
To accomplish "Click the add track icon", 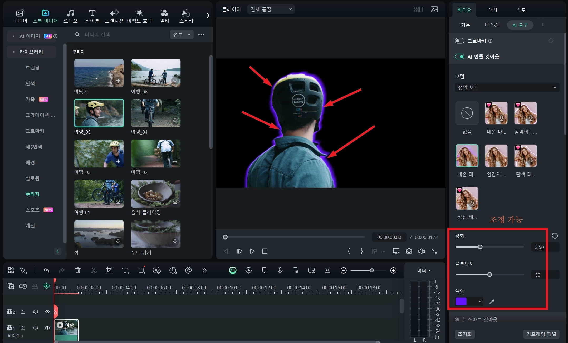I will [x=11, y=286].
